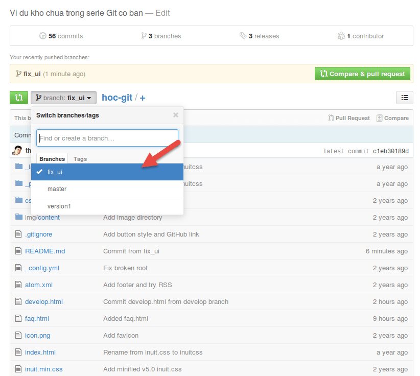The width and height of the screenshot is (420, 376).
Task: Click the branch icon beside recently pushed fix_ui
Action: click(x=18, y=74)
